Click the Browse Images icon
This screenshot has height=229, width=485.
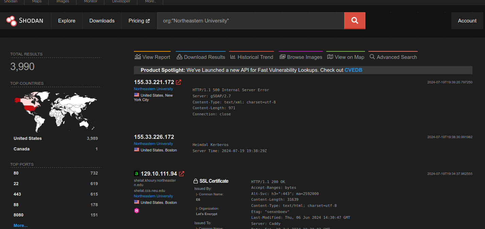point(282,56)
